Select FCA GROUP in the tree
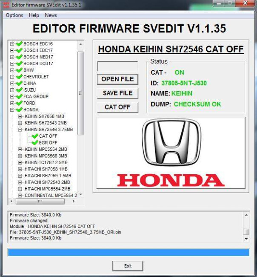Image resolution: width=257 pixels, height=277 pixels. 36,96
